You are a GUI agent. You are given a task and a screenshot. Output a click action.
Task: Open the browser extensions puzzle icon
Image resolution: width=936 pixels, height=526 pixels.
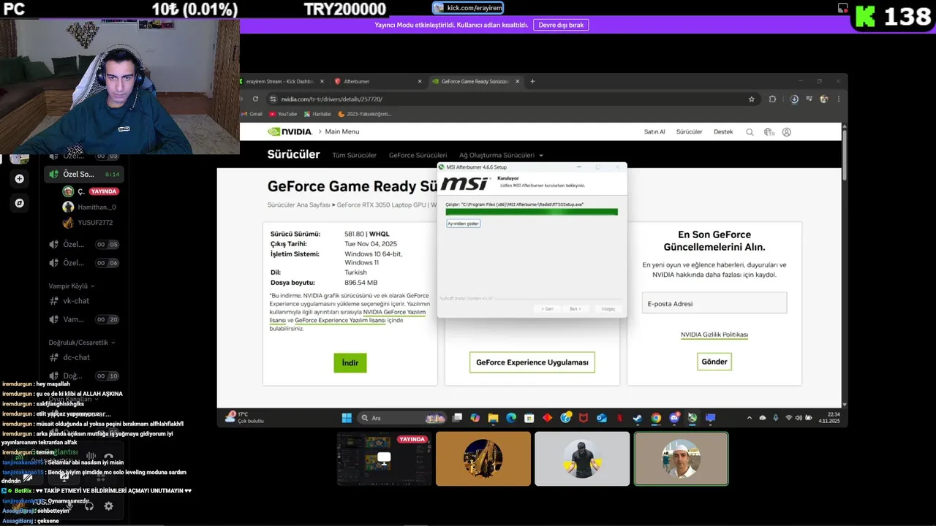click(x=772, y=99)
